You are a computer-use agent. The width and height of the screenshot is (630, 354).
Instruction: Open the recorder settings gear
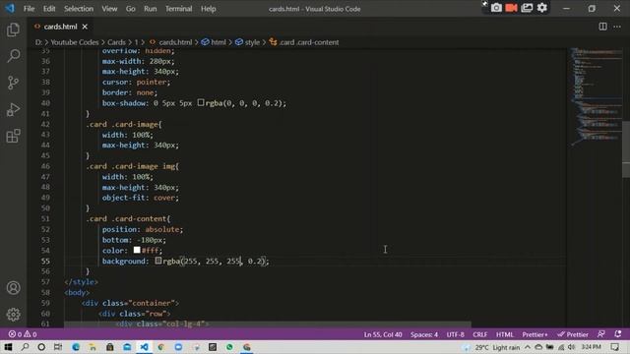tap(542, 8)
